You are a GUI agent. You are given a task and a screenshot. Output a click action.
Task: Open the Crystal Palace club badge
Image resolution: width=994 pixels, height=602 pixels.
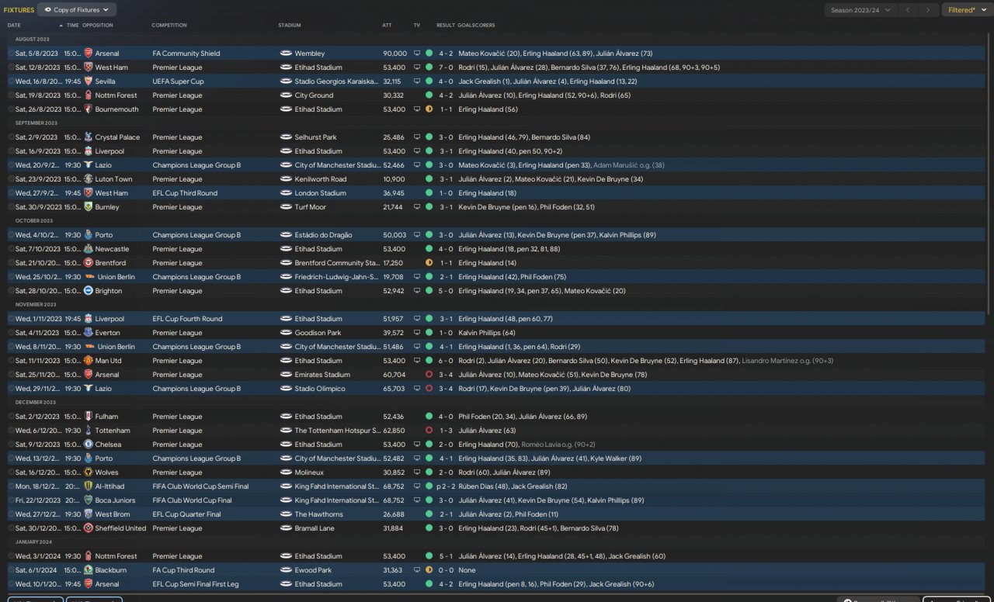tap(89, 137)
